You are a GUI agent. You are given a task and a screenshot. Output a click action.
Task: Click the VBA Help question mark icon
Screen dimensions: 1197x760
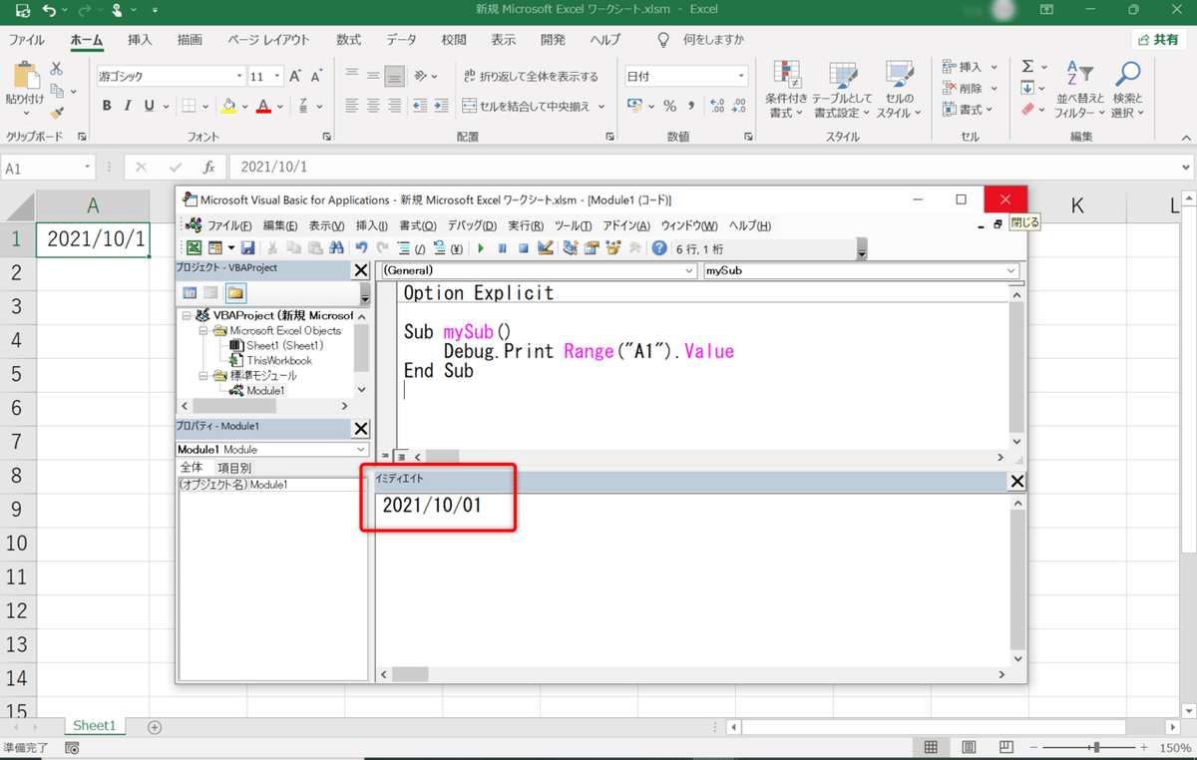(x=659, y=248)
